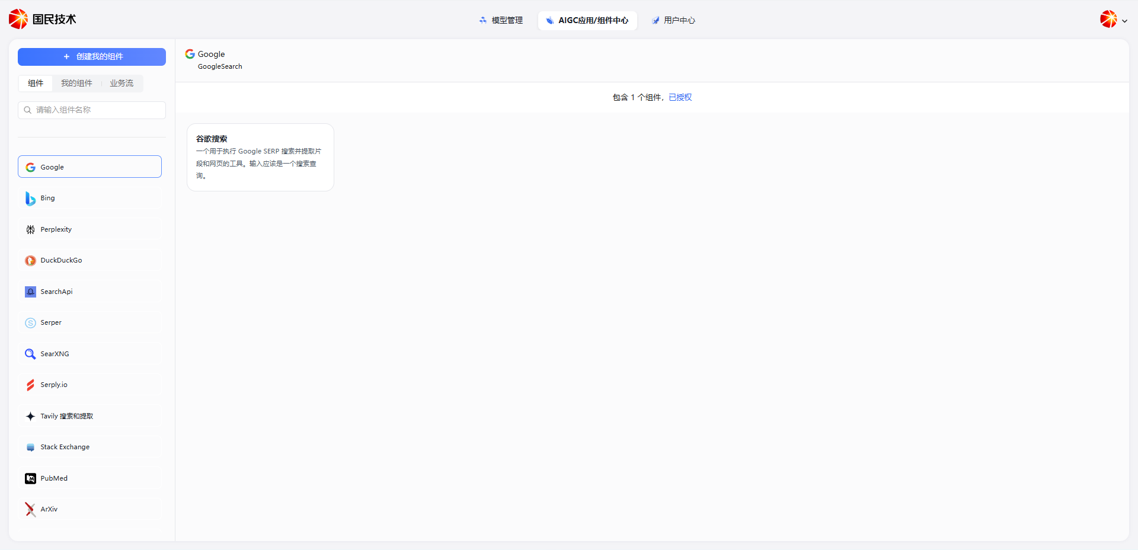Select the Bing provider row

[x=89, y=198]
